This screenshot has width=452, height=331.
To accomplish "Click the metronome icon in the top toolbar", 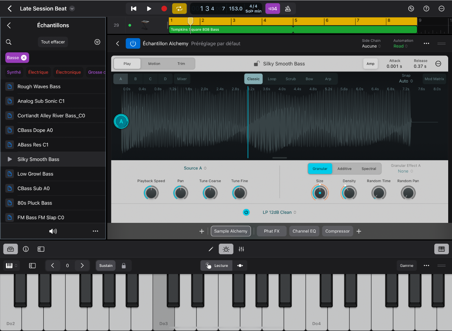I will tap(288, 8).
